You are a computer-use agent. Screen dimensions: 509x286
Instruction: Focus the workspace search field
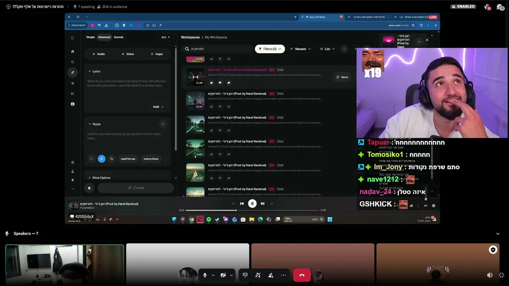coord(217,49)
